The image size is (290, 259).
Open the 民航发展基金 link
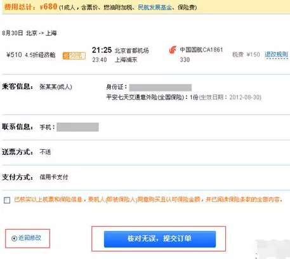click(155, 8)
